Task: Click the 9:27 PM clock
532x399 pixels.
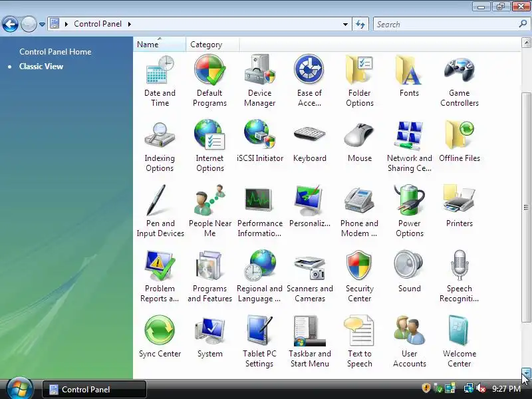Action: [506, 389]
